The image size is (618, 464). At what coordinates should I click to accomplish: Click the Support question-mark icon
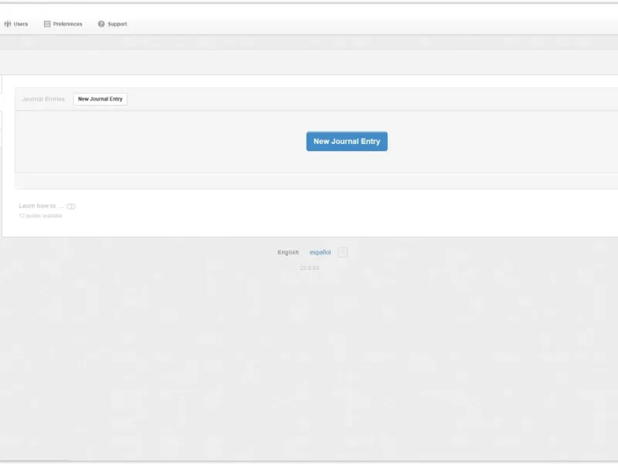[x=101, y=24]
